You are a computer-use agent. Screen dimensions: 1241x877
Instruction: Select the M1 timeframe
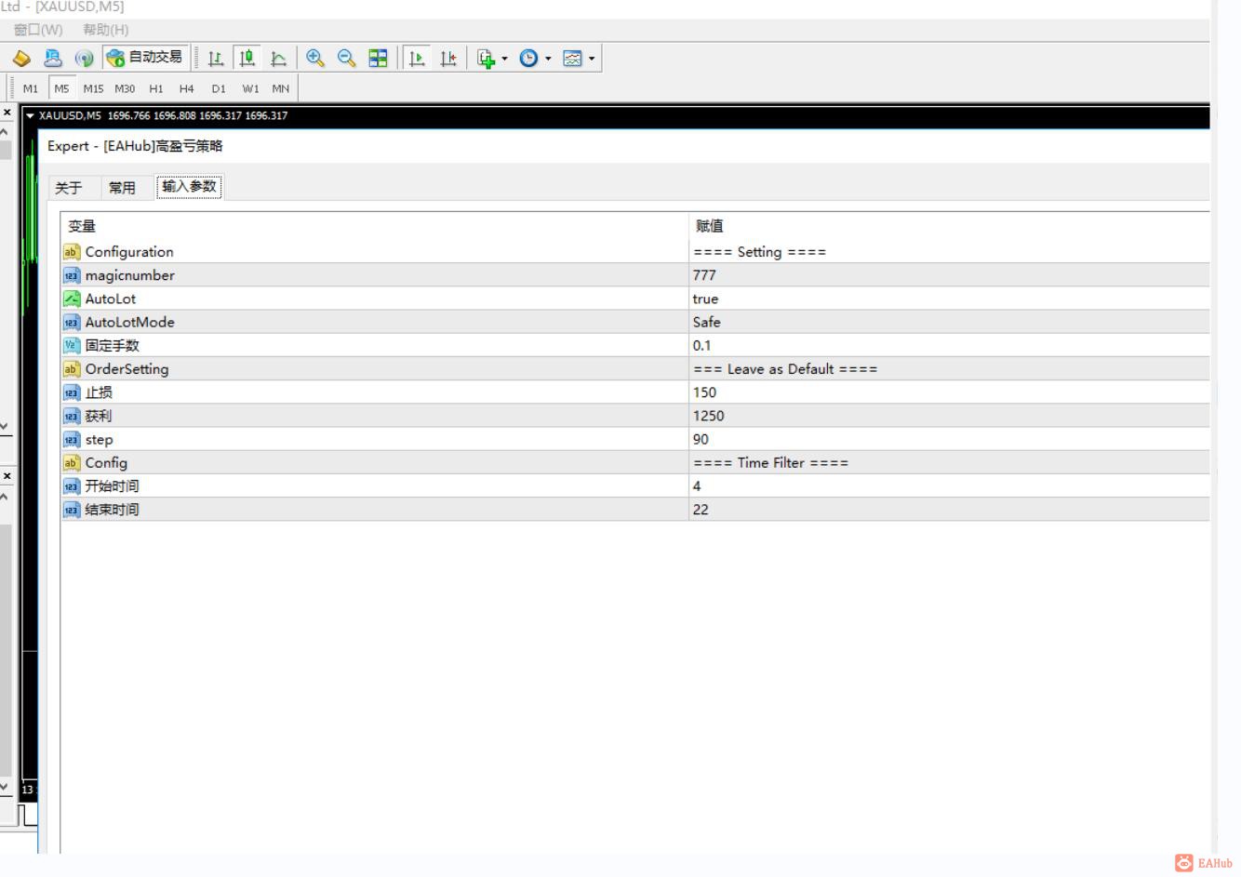click(x=31, y=88)
